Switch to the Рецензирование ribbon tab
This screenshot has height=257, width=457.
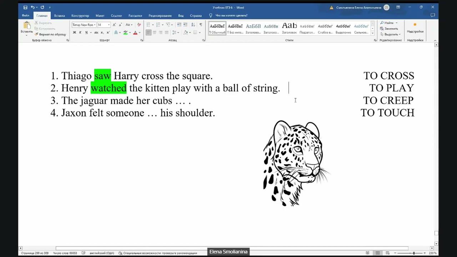160,15
